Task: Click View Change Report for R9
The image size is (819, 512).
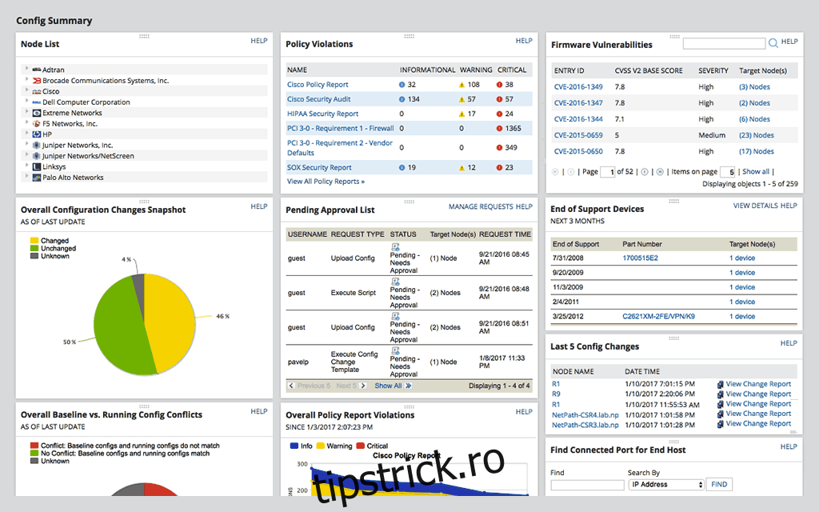Action: [758, 394]
